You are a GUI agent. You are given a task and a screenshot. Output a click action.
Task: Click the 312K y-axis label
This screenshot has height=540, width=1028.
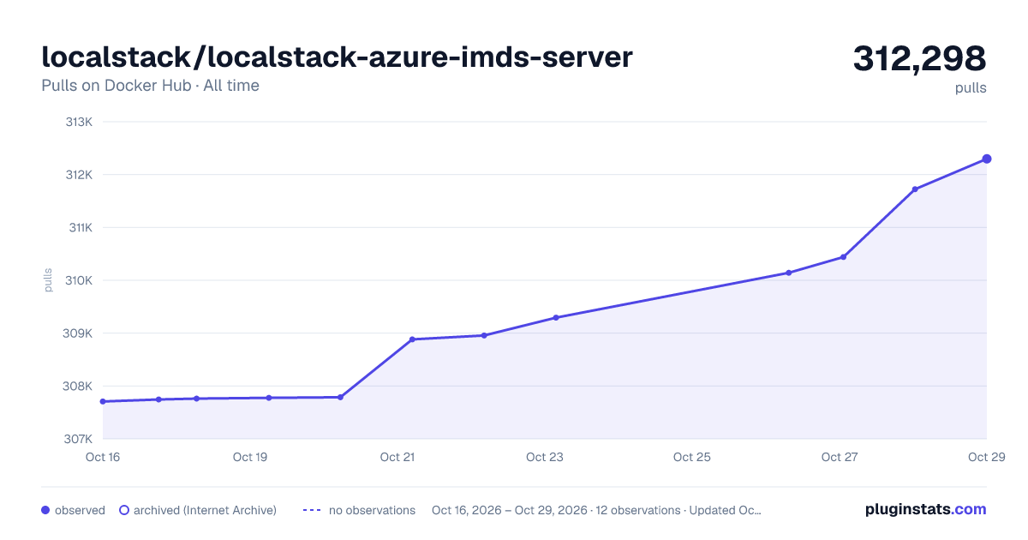[79, 175]
